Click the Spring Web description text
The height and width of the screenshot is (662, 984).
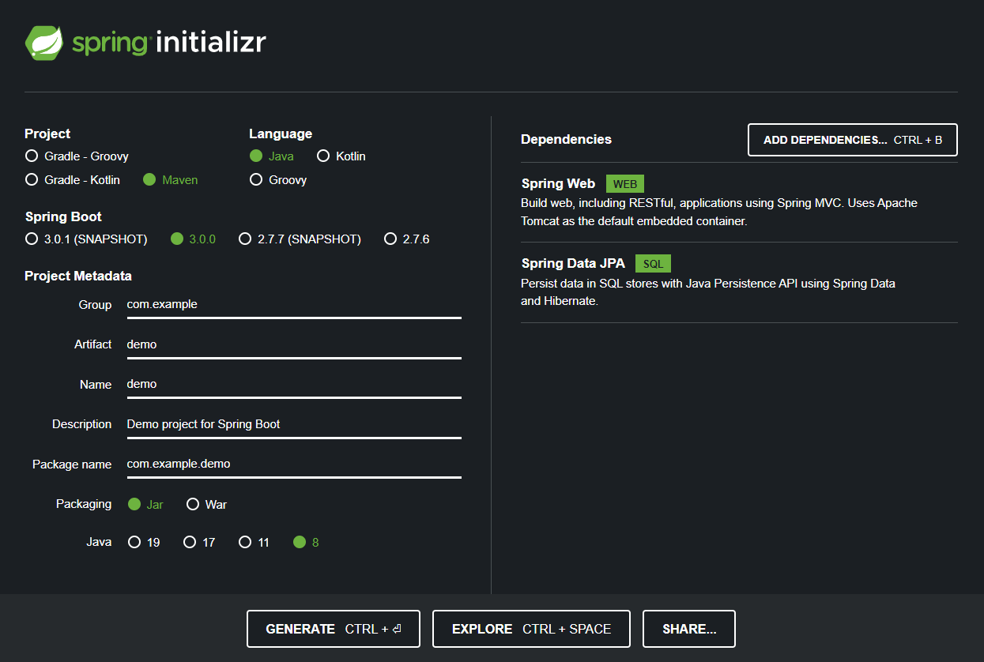[719, 212]
